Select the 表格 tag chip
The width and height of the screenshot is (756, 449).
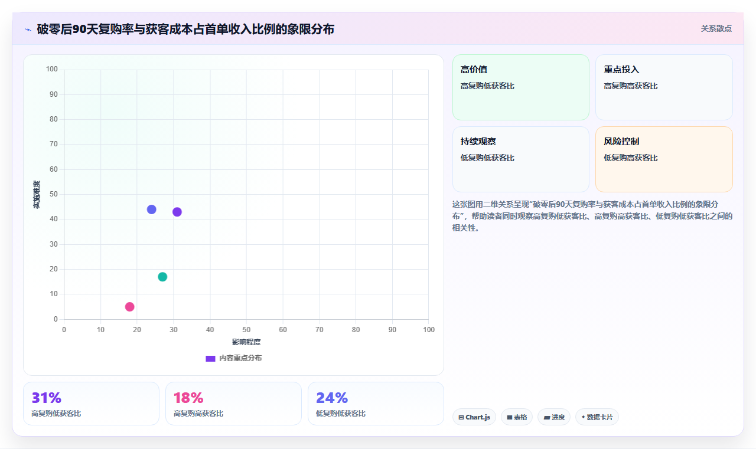click(x=517, y=417)
